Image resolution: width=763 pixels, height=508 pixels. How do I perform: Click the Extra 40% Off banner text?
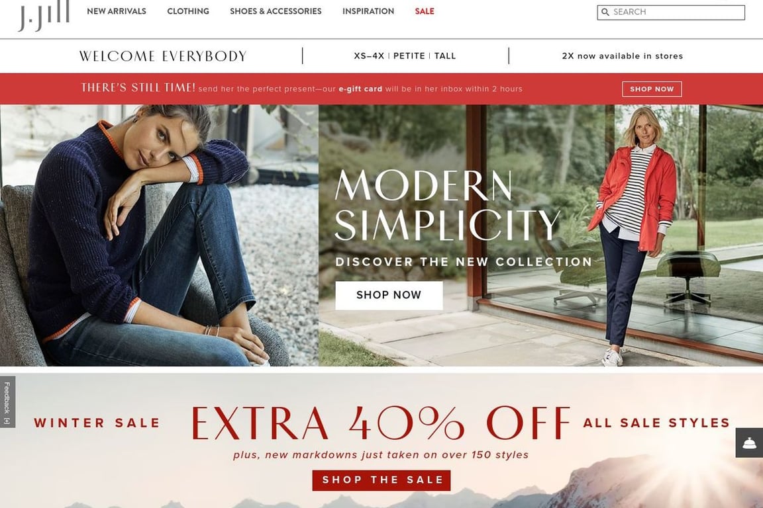click(381, 423)
